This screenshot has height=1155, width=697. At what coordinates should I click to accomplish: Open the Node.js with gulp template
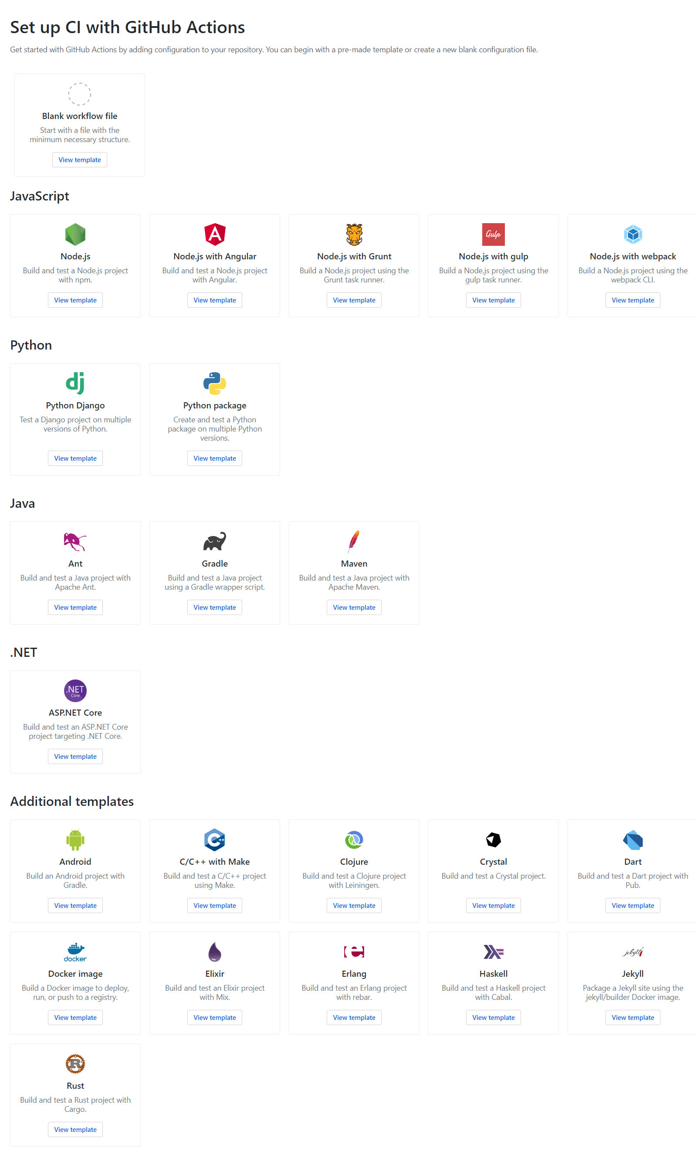tap(494, 300)
